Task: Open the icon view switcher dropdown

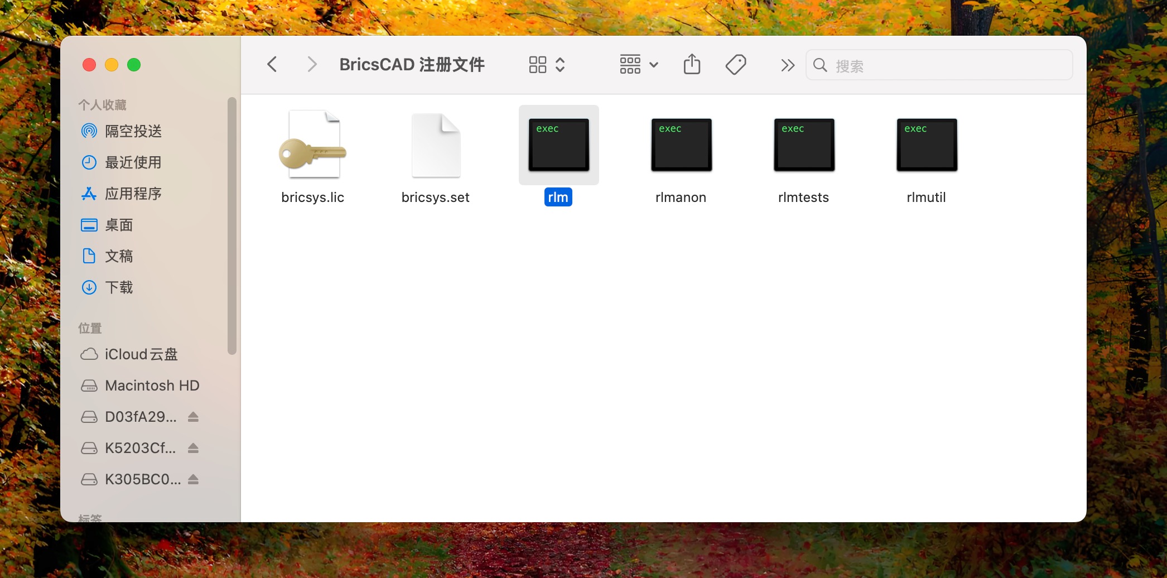Action: [547, 65]
